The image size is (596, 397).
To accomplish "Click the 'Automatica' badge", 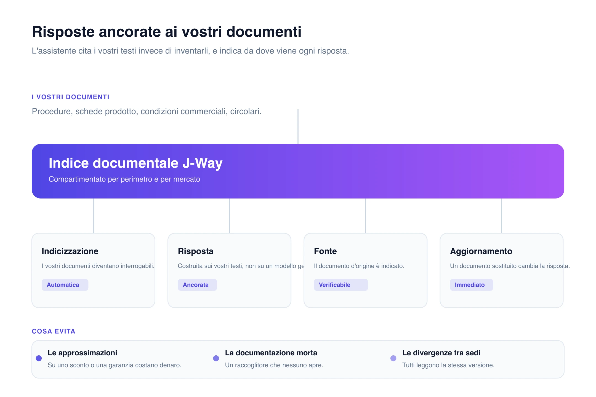I will [65, 285].
